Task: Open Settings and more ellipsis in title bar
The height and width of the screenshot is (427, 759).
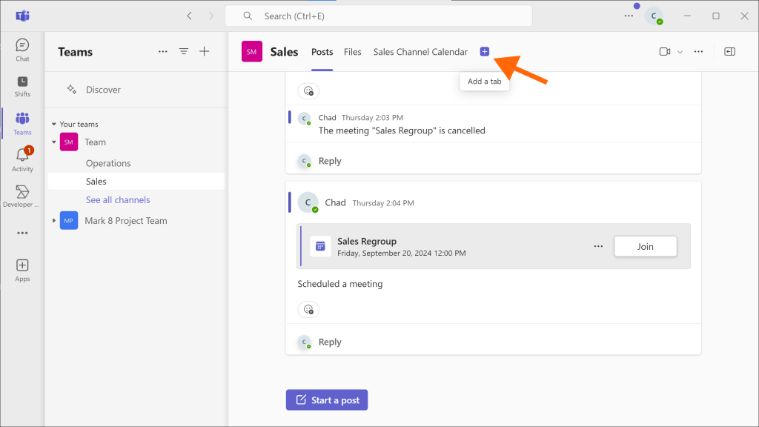Action: pyautogui.click(x=629, y=16)
